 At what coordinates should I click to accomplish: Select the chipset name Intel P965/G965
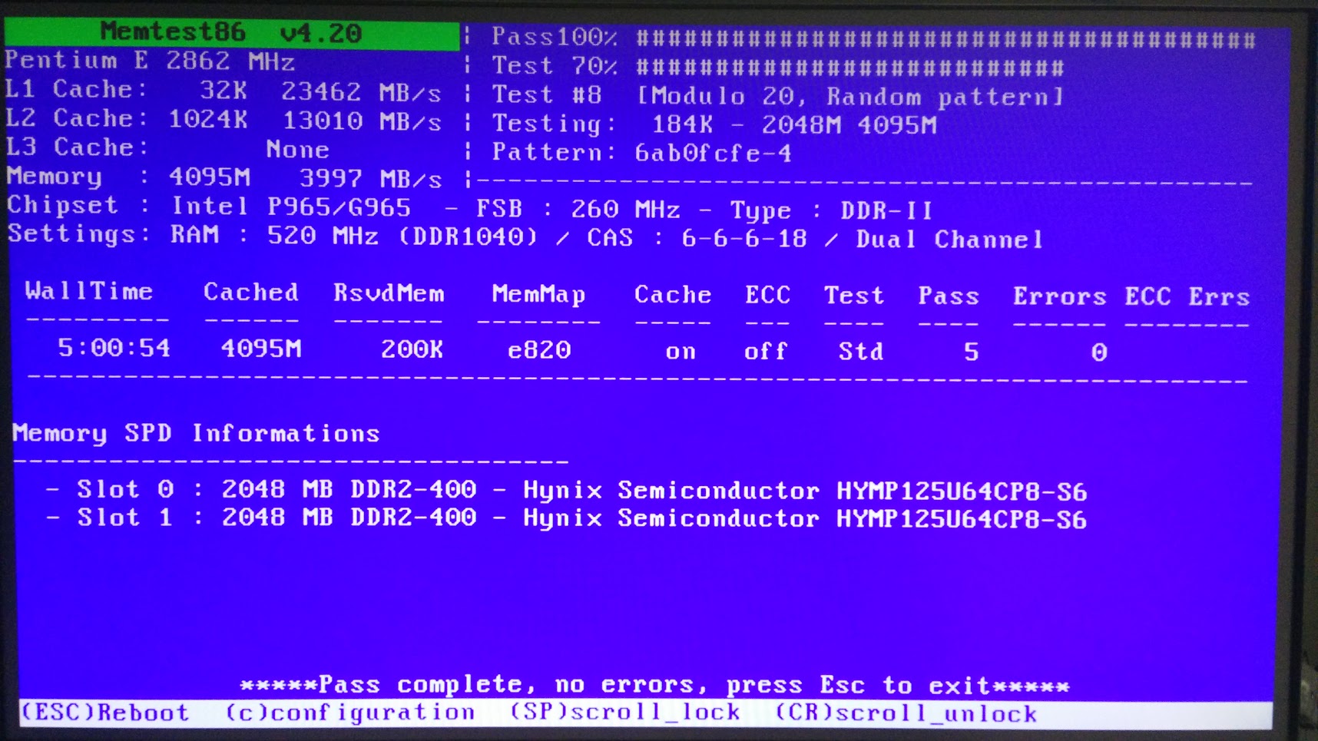coord(291,207)
